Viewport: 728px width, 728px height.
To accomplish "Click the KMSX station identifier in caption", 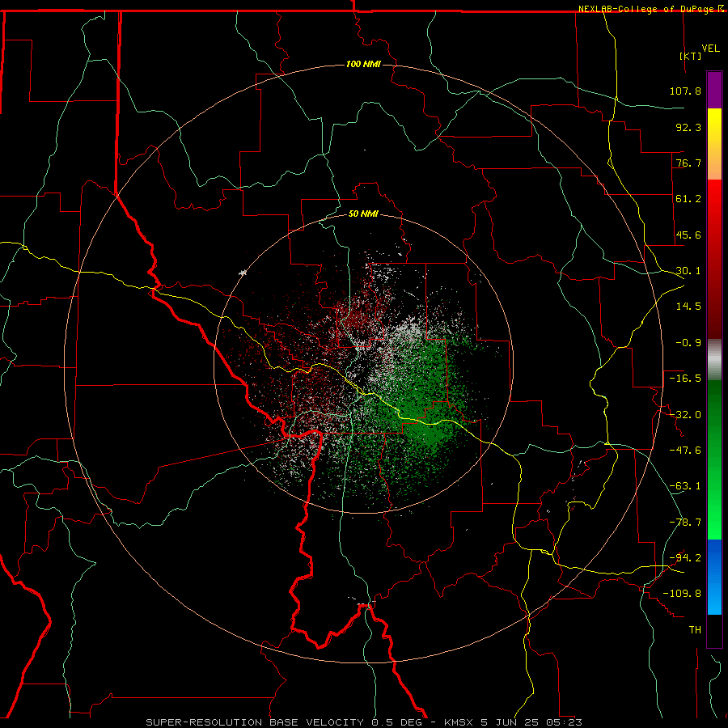I will click(x=460, y=722).
